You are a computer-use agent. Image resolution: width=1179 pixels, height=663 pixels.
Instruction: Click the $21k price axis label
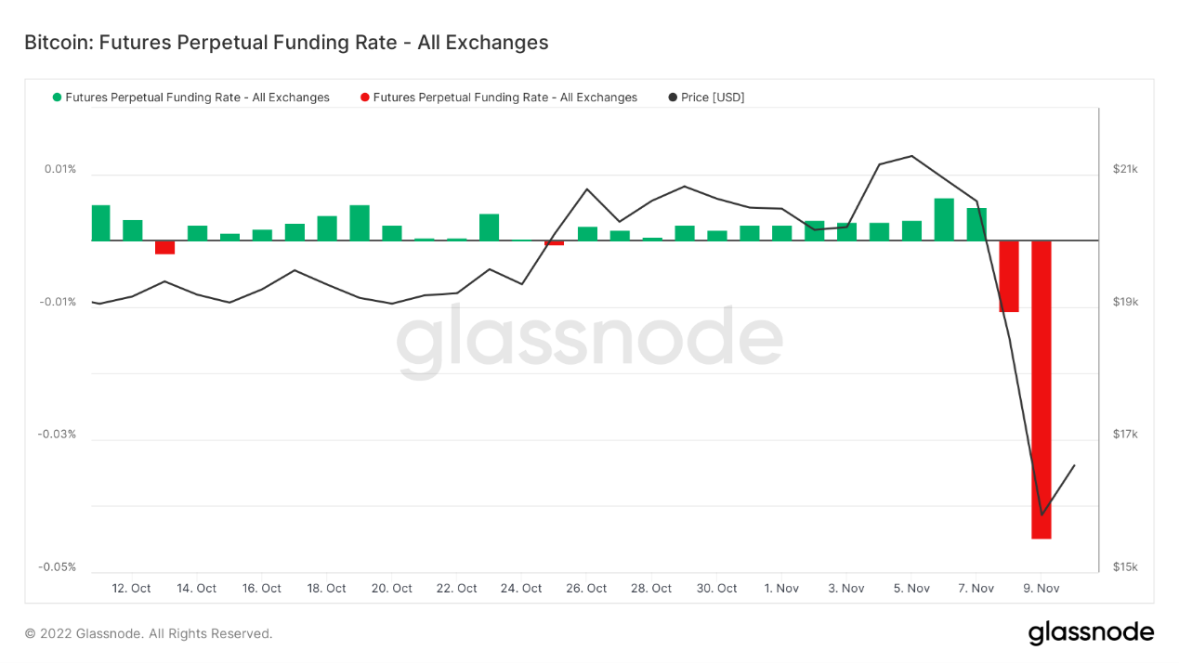1125,169
